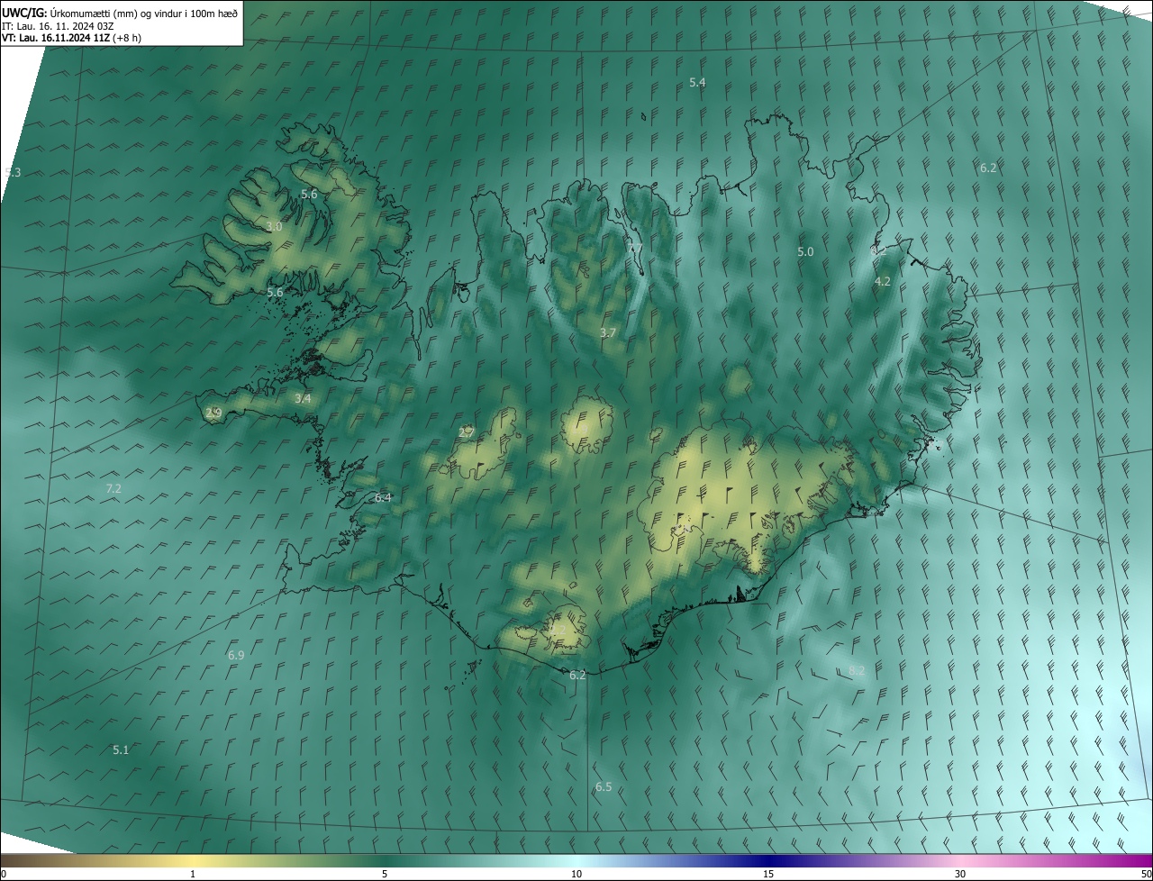
Task: Click the 5.1 precipitation value
Action: point(121,749)
